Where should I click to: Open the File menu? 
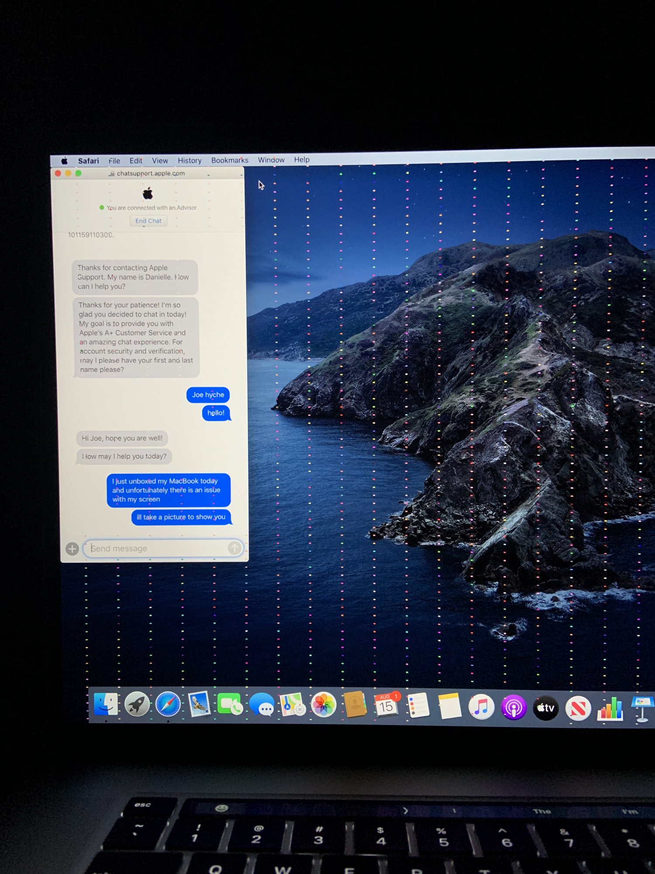[114, 161]
